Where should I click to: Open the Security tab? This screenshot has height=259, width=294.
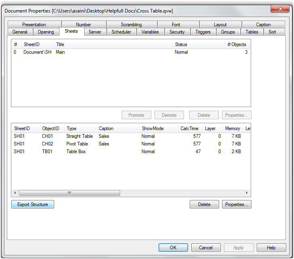pyautogui.click(x=177, y=32)
